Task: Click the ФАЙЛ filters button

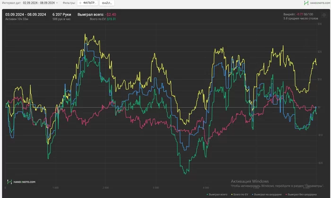Action: pyautogui.click(x=107, y=3)
